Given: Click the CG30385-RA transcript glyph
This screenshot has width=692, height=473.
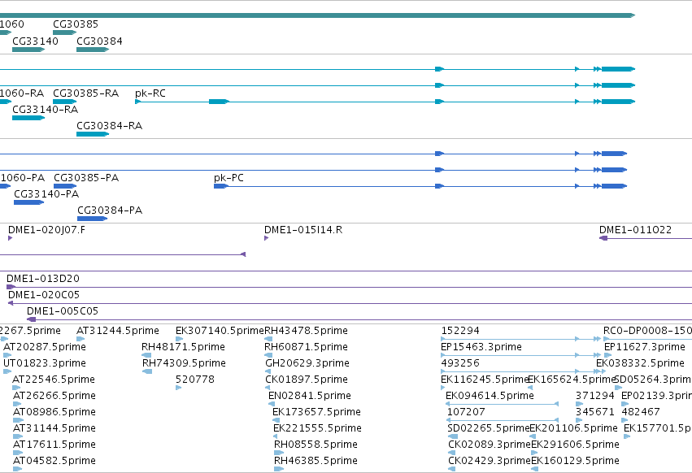Looking at the screenshot, I should point(65,102).
